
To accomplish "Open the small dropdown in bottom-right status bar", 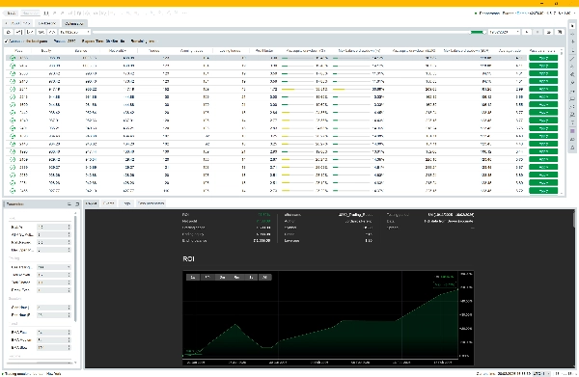I will click(x=542, y=374).
